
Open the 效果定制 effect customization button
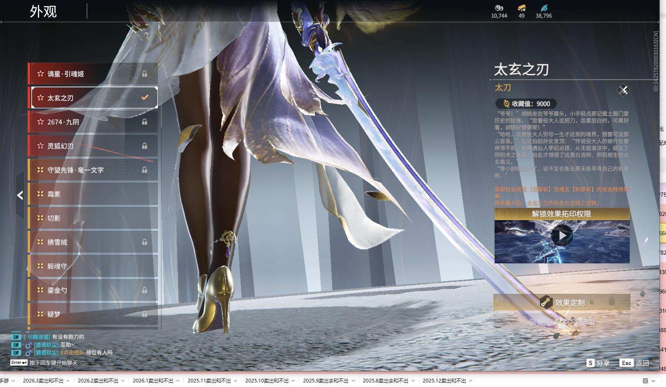pos(562,303)
